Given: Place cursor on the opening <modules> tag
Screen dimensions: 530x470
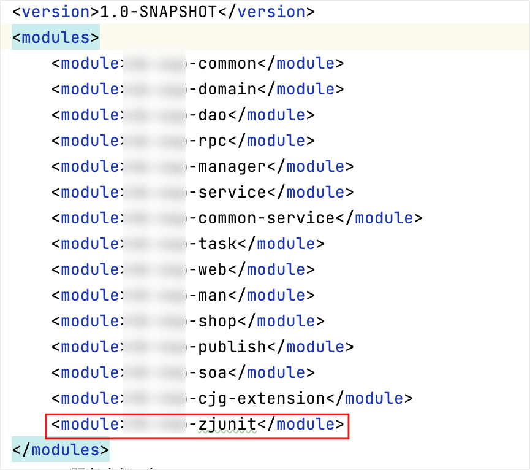Looking at the screenshot, I should 56,37.
